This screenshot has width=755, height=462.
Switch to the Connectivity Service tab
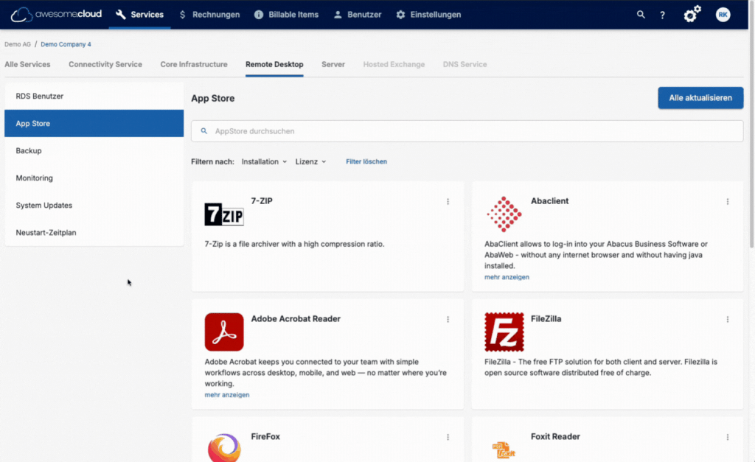[x=105, y=65]
